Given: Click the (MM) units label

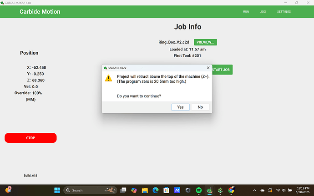Looking at the screenshot, I should click(30, 100).
